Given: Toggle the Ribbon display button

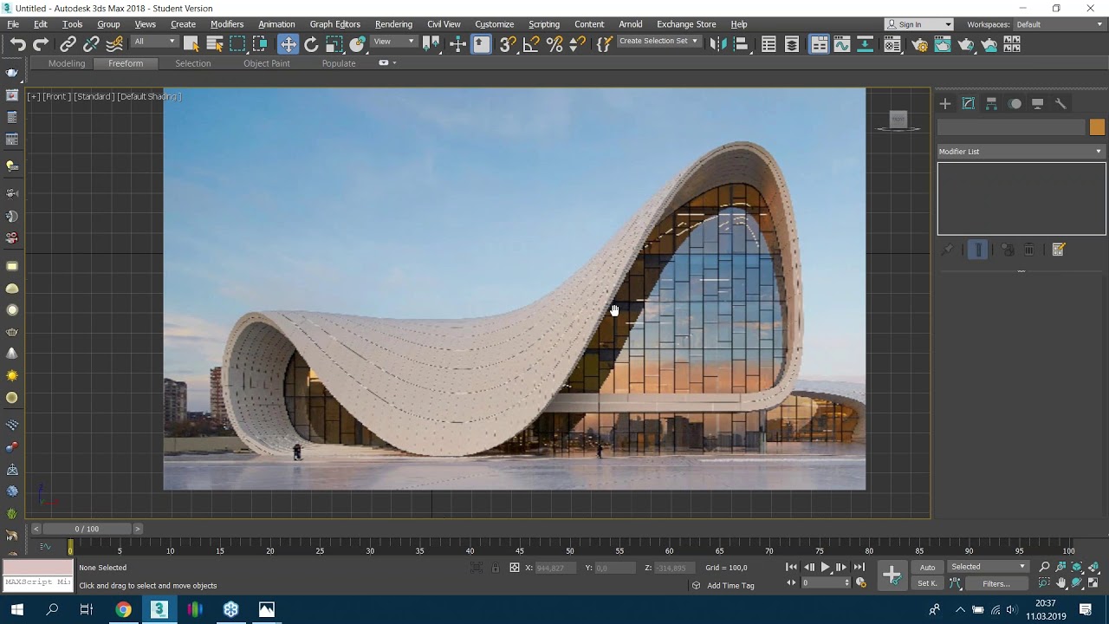Looking at the screenshot, I should point(819,44).
